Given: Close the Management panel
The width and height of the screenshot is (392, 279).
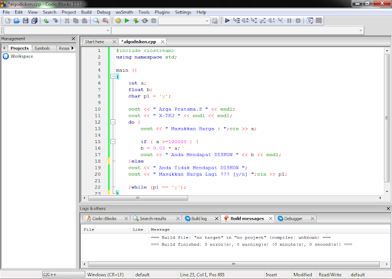Looking at the screenshot, I should pos(73,39).
